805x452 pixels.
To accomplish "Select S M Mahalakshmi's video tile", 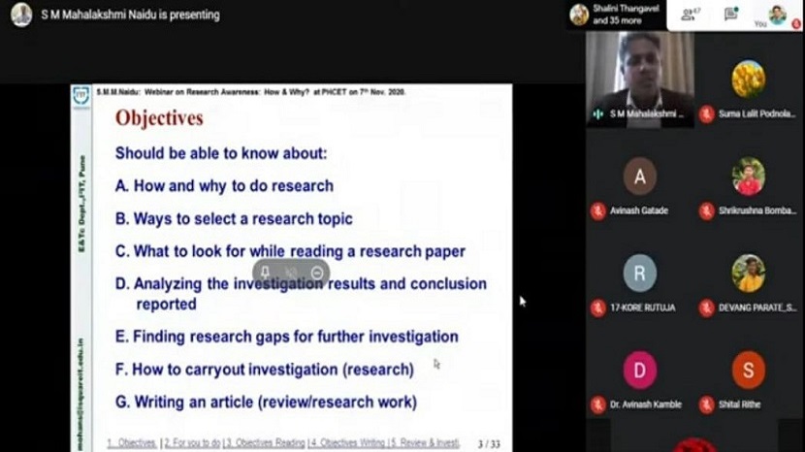I will (640, 79).
